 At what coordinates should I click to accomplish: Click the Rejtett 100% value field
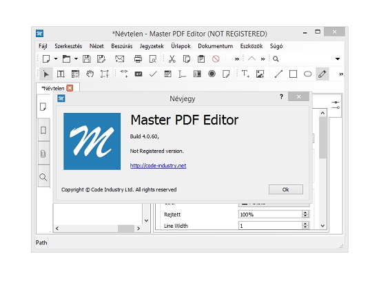pyautogui.click(x=270, y=214)
